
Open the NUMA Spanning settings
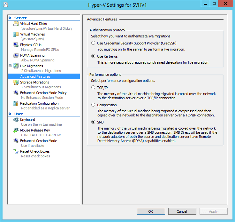(x=32, y=55)
